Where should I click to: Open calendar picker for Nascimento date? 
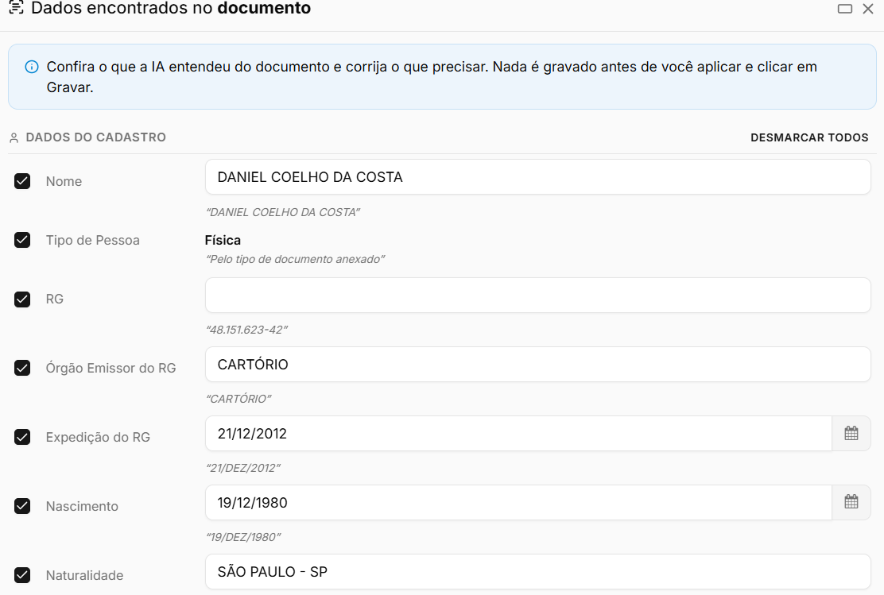851,503
